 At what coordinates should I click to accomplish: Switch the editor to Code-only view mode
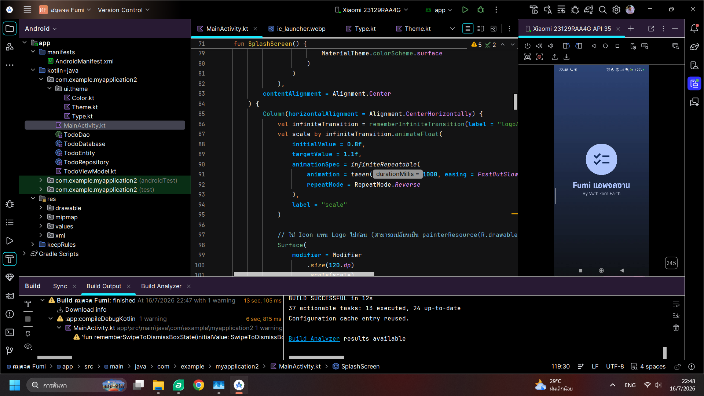point(468,29)
